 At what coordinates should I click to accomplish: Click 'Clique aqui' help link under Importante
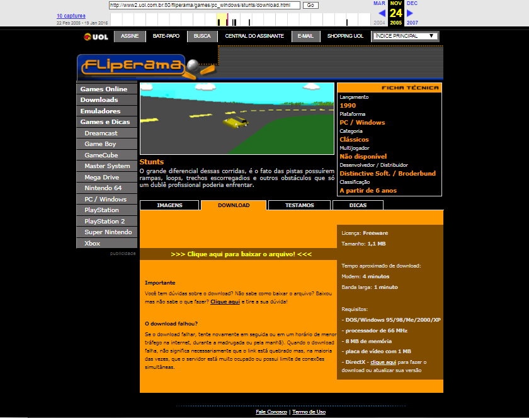pyautogui.click(x=225, y=302)
